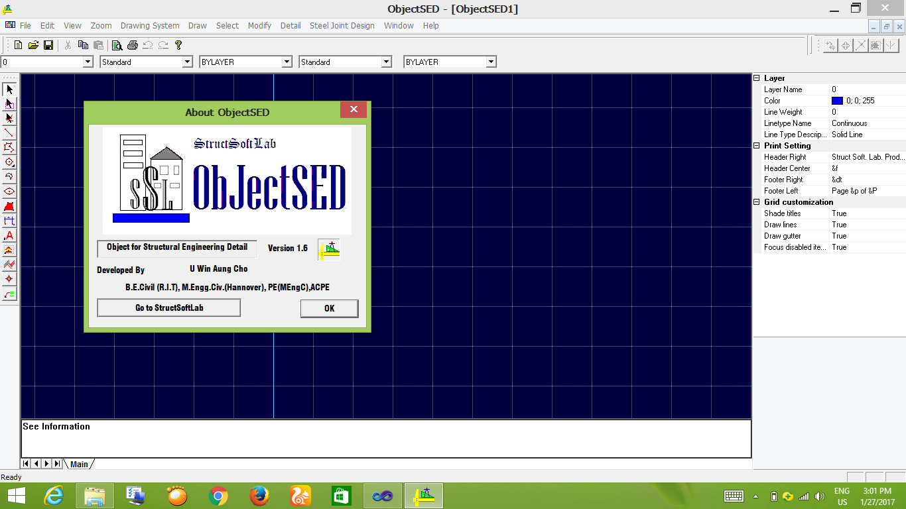906x509 pixels.
Task: Select the Arc drawing tool
Action: 9,177
